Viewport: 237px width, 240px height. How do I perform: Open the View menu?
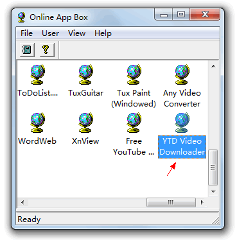[76, 33]
